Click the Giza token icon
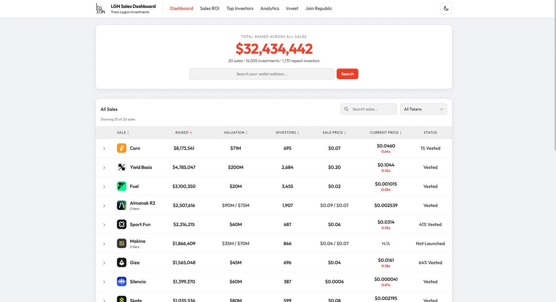556x302 pixels. tap(121, 263)
